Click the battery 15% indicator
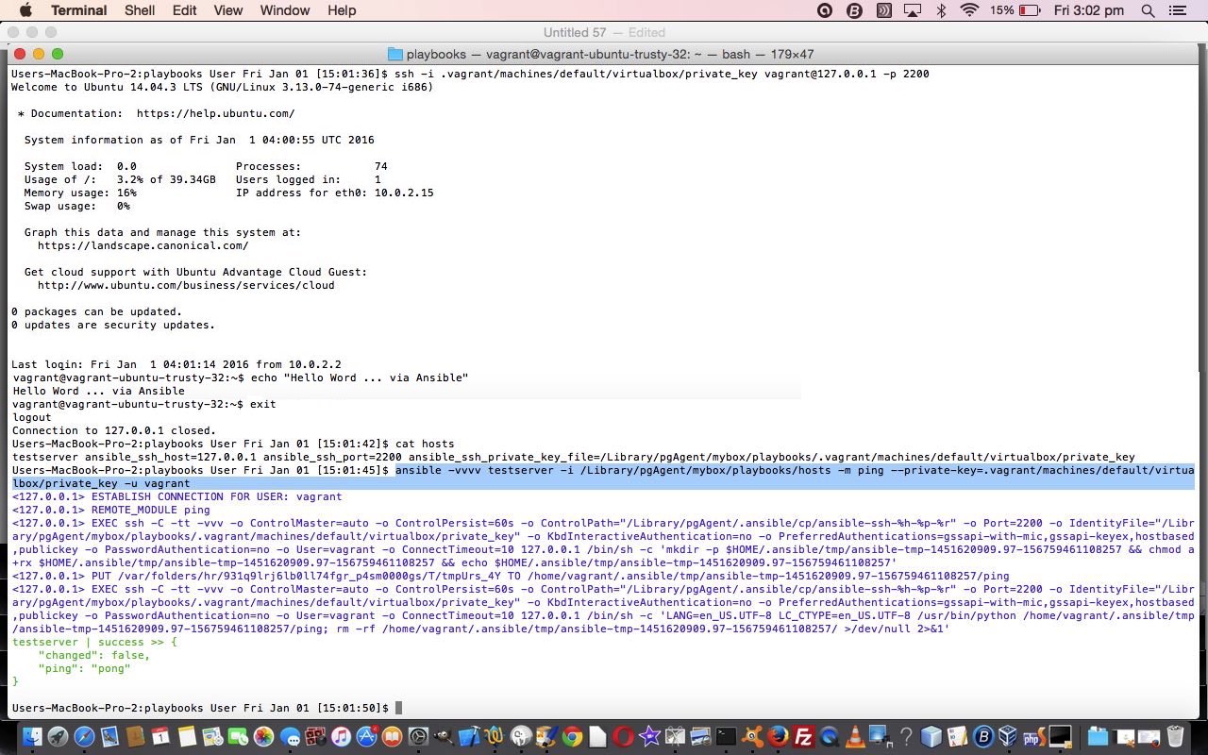Viewport: 1208px width, 755px height. (x=1015, y=10)
